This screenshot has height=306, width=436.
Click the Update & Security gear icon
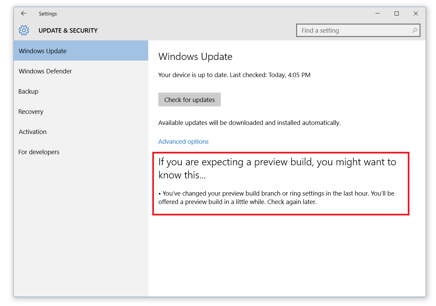coord(24,30)
